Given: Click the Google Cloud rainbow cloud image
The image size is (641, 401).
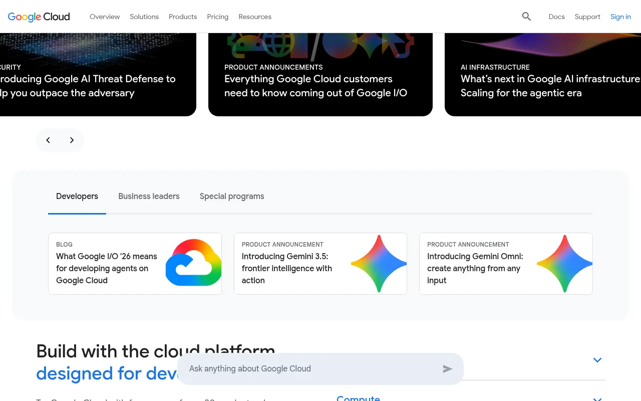Looking at the screenshot, I should [x=193, y=264].
